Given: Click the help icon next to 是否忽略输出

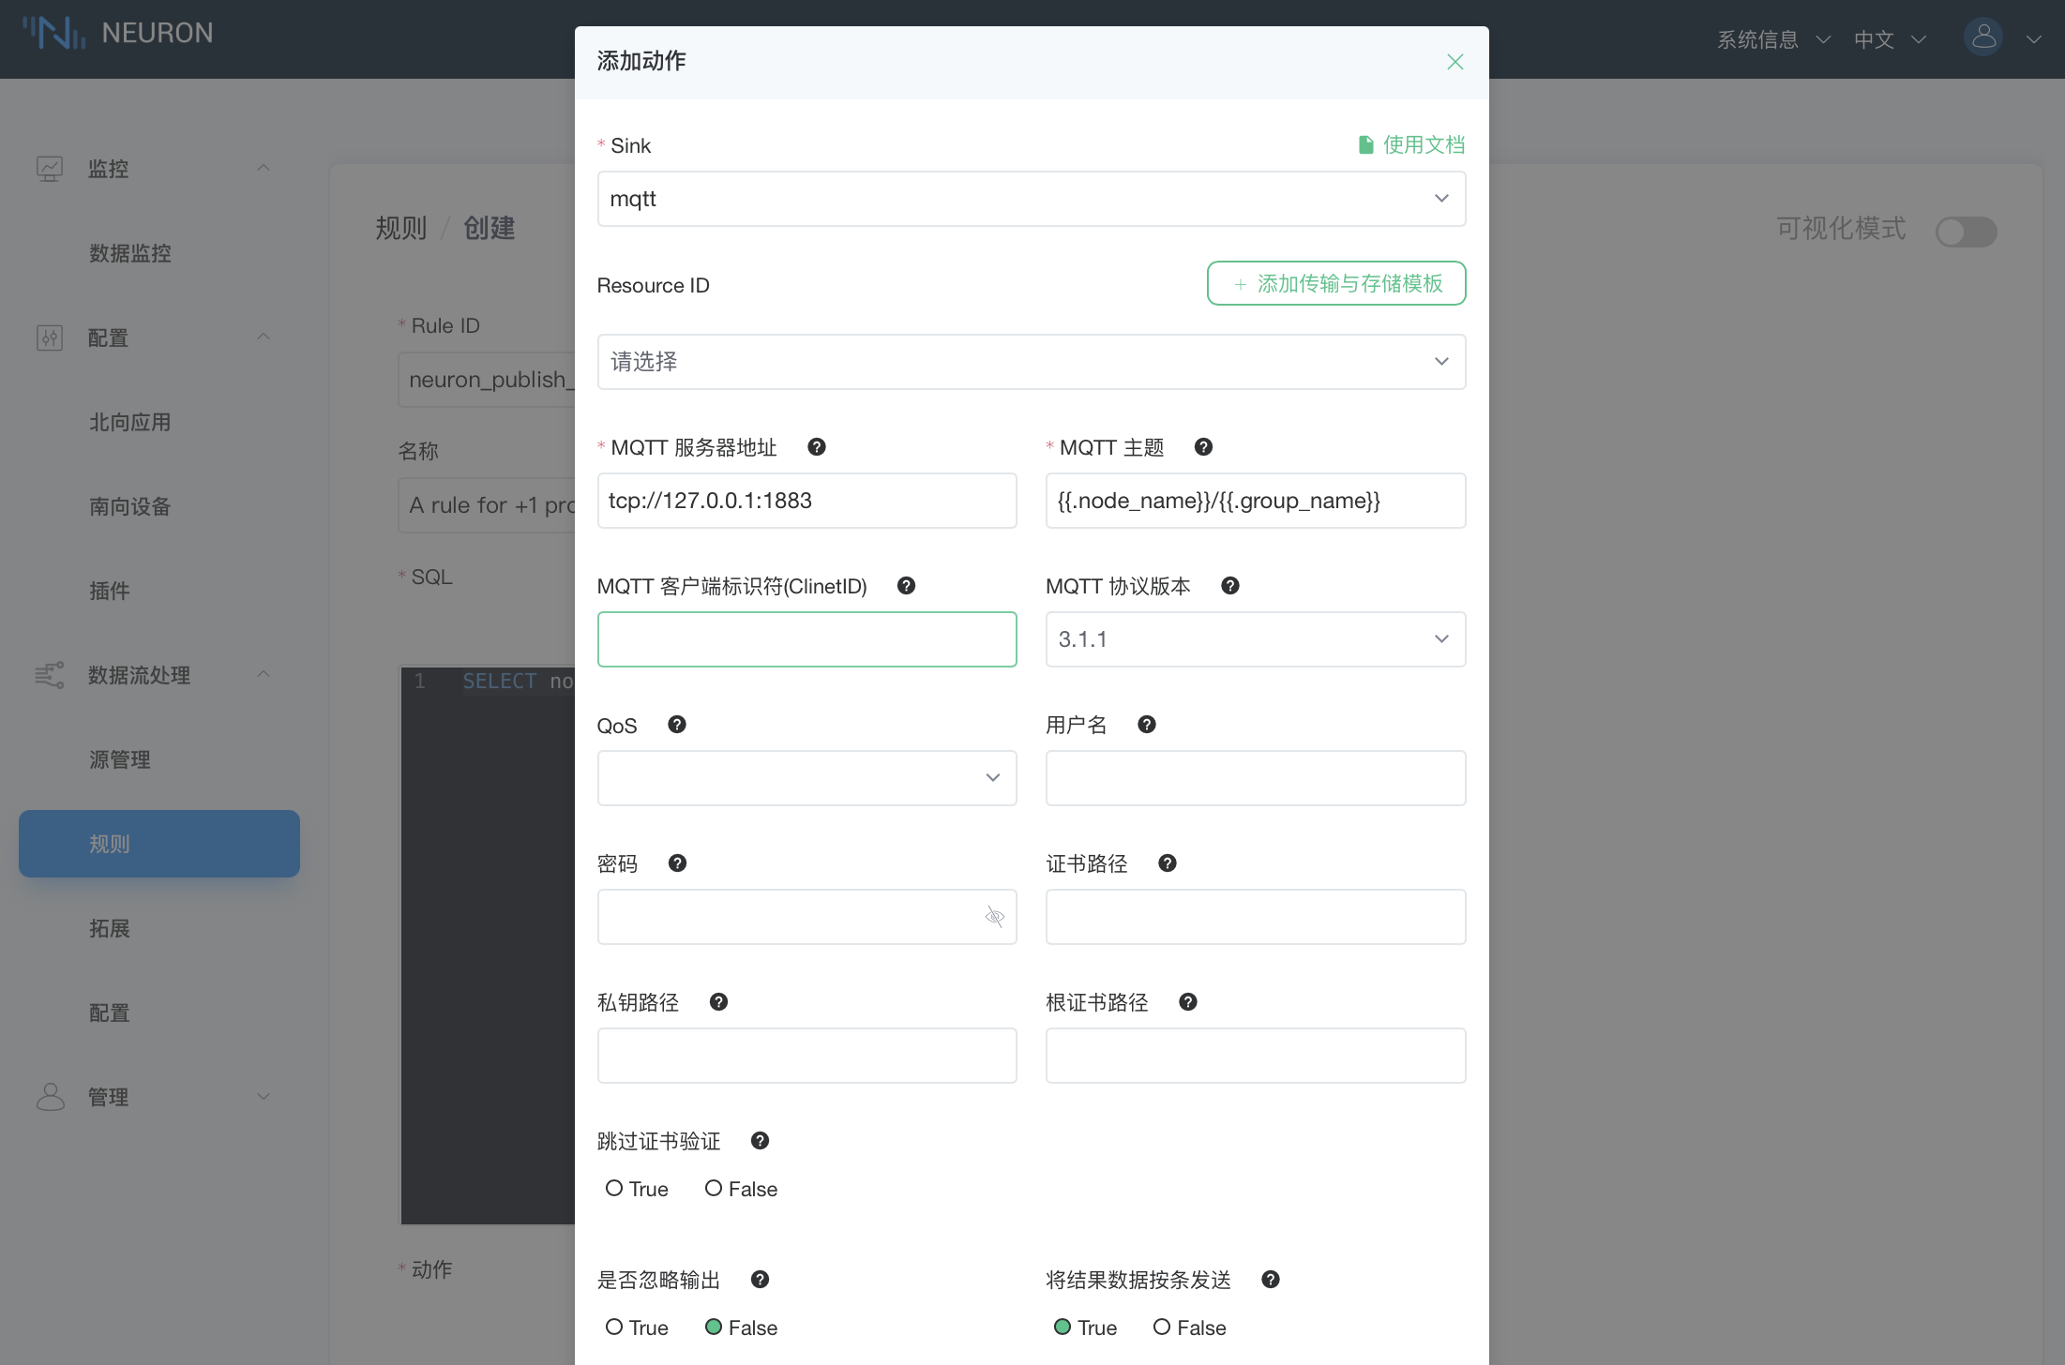Looking at the screenshot, I should coord(760,1280).
